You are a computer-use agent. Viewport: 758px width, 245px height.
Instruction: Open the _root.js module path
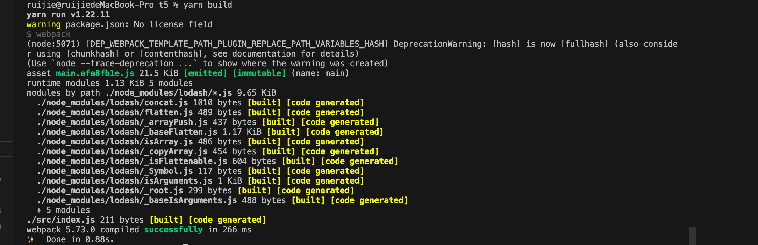110,191
